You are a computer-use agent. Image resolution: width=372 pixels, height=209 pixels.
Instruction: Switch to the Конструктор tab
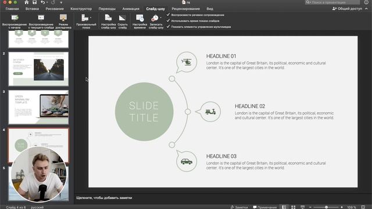click(x=81, y=9)
